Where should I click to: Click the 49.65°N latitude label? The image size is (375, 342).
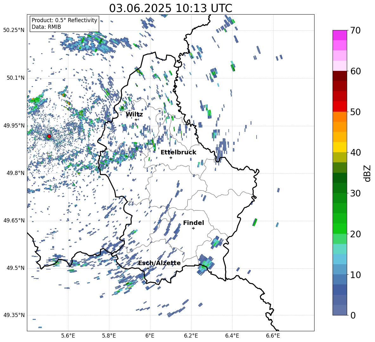[x=14, y=221]
